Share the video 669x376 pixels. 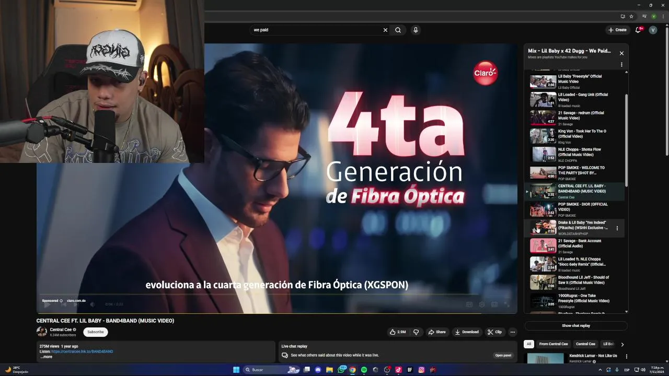437,332
